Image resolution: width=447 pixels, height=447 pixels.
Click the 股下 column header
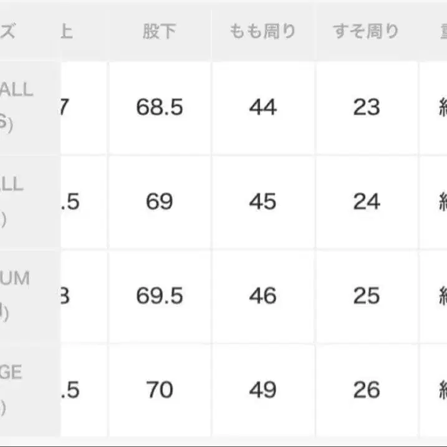[159, 32]
